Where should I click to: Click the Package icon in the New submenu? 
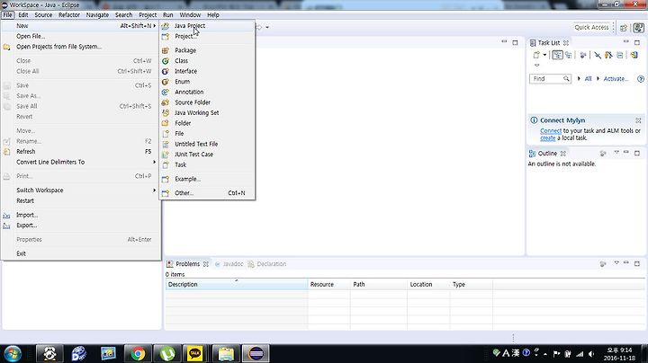[x=166, y=50]
